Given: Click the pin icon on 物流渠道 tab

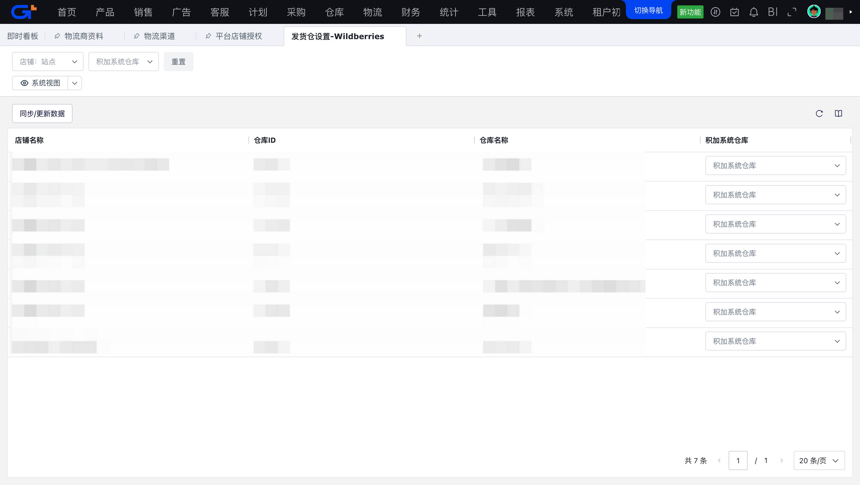Looking at the screenshot, I should pyautogui.click(x=136, y=36).
